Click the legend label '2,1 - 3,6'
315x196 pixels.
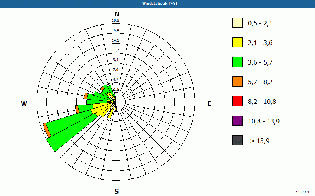[260, 43]
